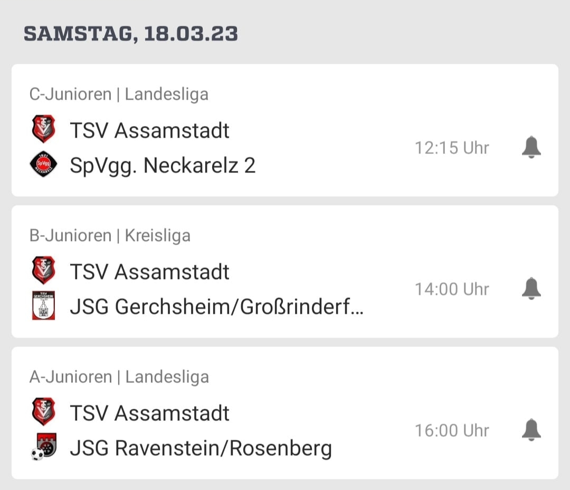
Task: Open JSG Ravenstein/Rosenberg team name
Action: [201, 448]
